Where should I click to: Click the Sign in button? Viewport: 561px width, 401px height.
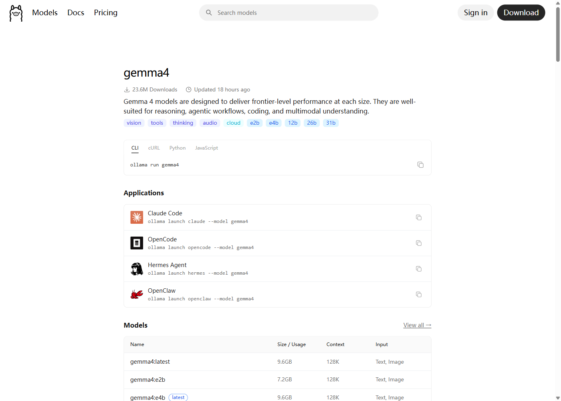[x=476, y=13]
